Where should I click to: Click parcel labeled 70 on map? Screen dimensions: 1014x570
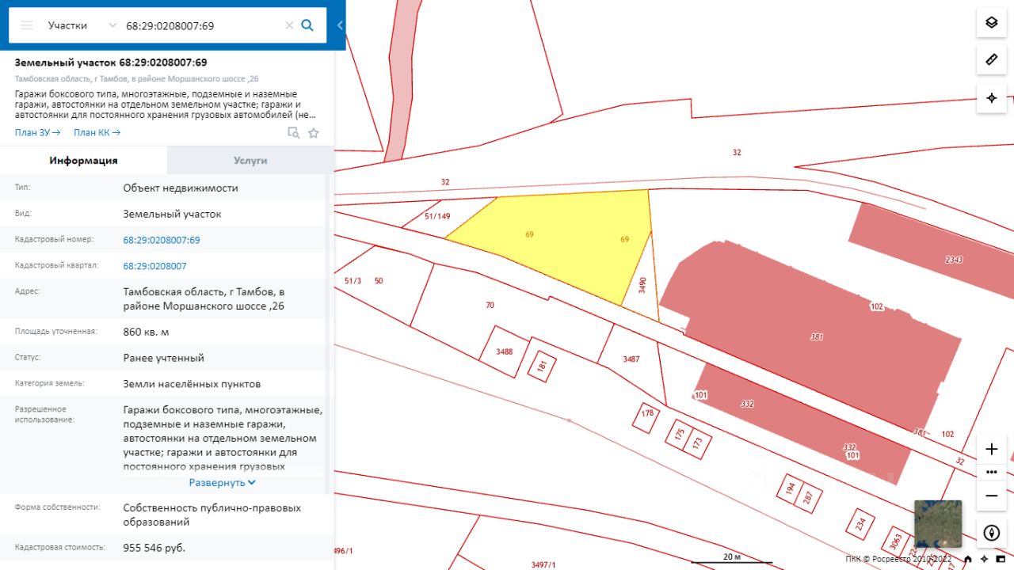[490, 305]
